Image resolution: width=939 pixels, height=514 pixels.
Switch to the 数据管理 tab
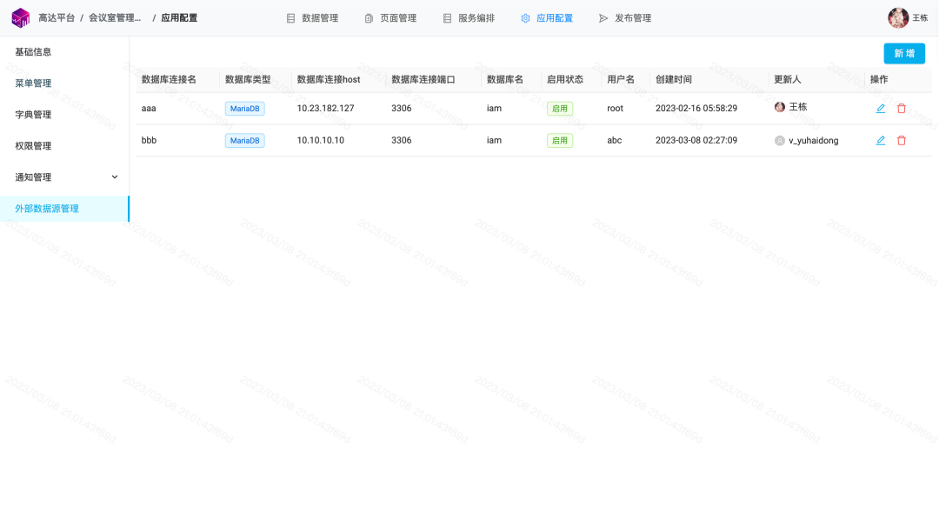point(320,18)
